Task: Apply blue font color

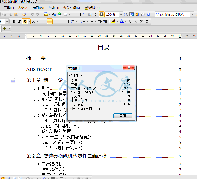Action: pos(121,21)
